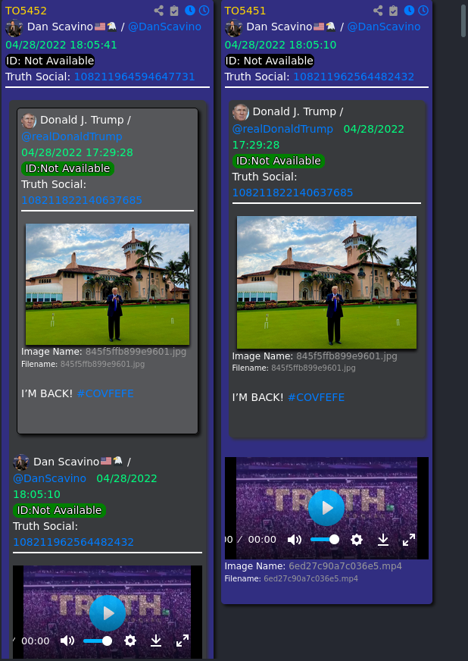Open video settings gear in TO5451

(357, 540)
